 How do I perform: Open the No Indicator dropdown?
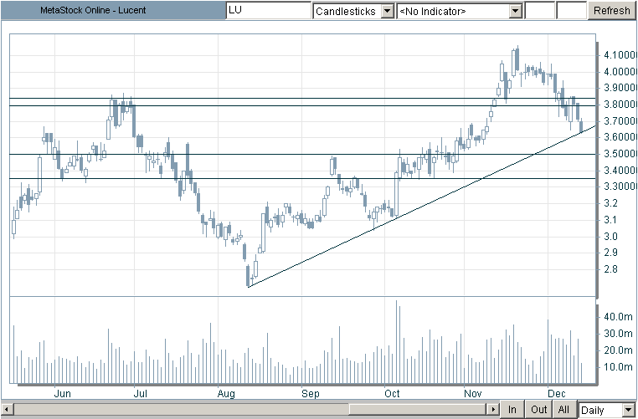(516, 12)
